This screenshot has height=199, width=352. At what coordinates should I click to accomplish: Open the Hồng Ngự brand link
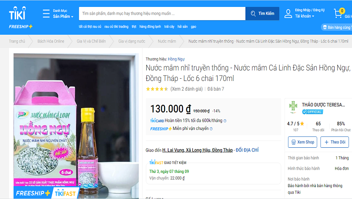coord(176,59)
